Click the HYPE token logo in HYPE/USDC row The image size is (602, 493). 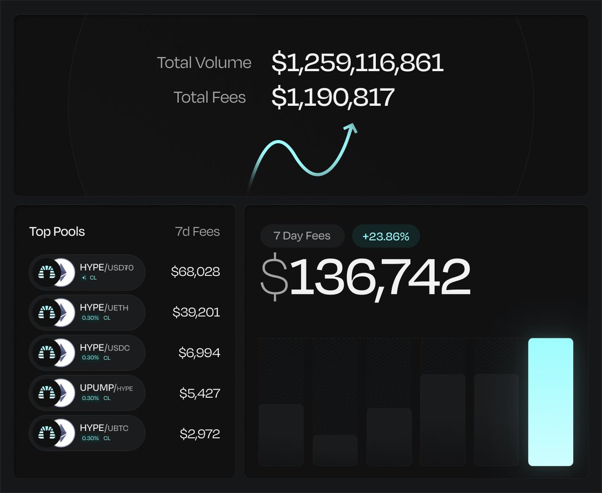tap(46, 353)
